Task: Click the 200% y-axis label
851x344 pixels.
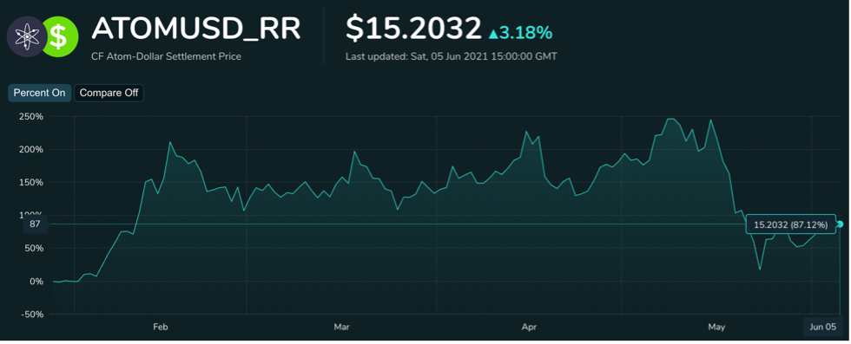Action: [x=31, y=150]
